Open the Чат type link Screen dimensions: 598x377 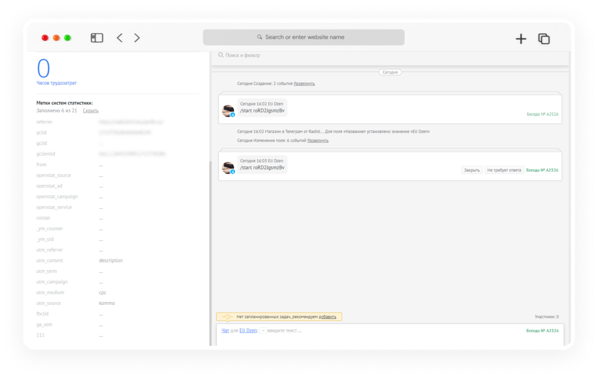tap(225, 331)
